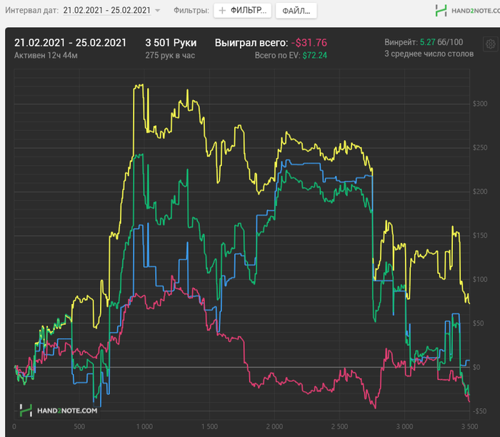The height and width of the screenshot is (437, 500).
Task: Click the 2 000 hands axis label
Action: click(x=274, y=426)
